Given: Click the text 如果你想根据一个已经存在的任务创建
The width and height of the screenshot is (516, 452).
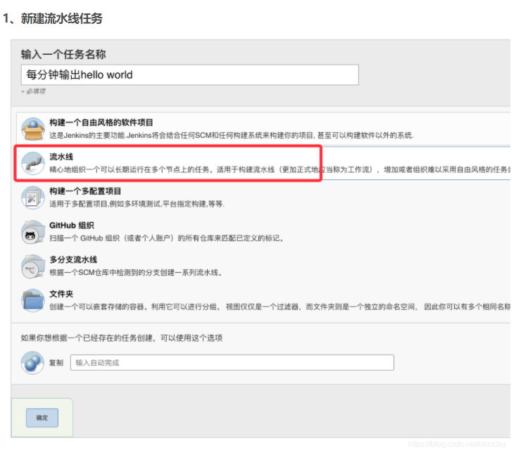Looking at the screenshot, I should click(122, 338).
